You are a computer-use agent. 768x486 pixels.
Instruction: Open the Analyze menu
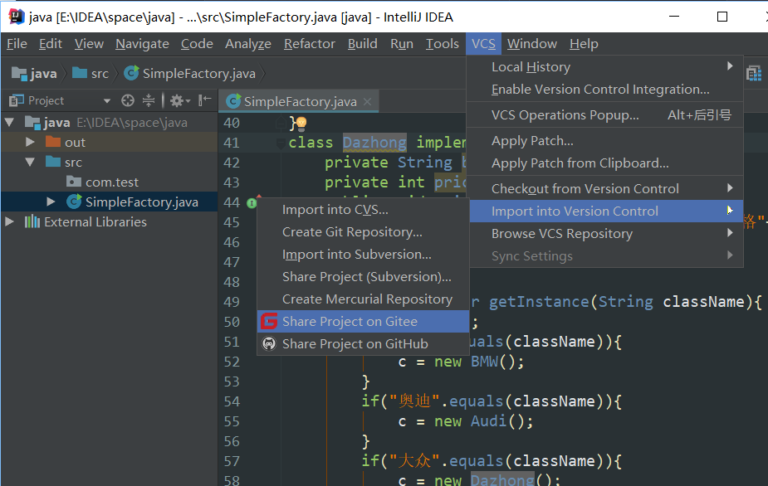click(x=248, y=44)
